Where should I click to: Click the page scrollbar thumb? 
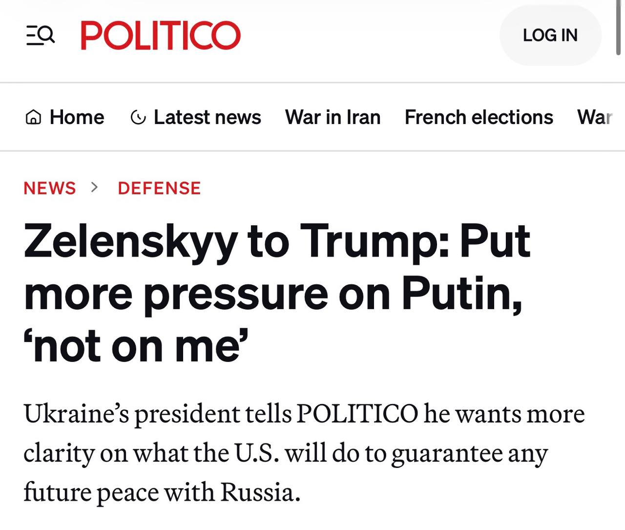619,29
